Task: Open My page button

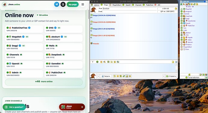Action: coord(73,4)
